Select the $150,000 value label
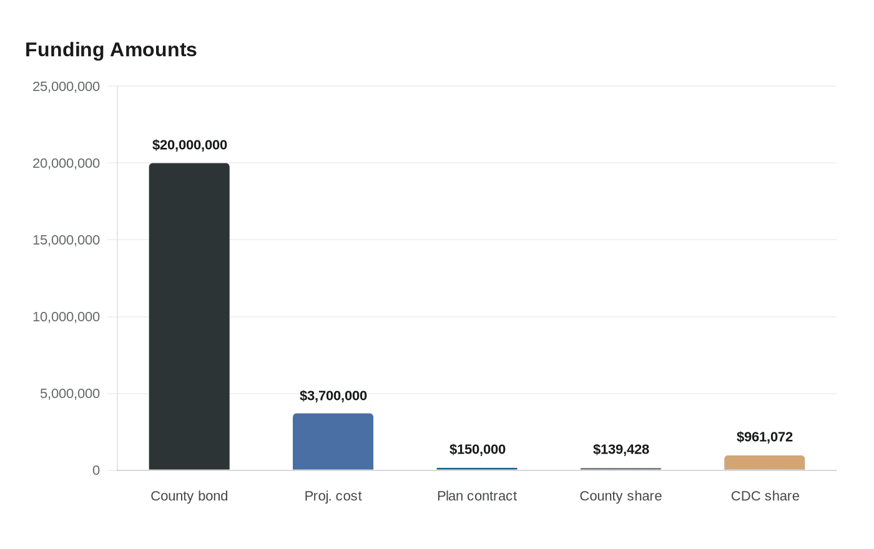The width and height of the screenshot is (874, 549). pos(478,449)
